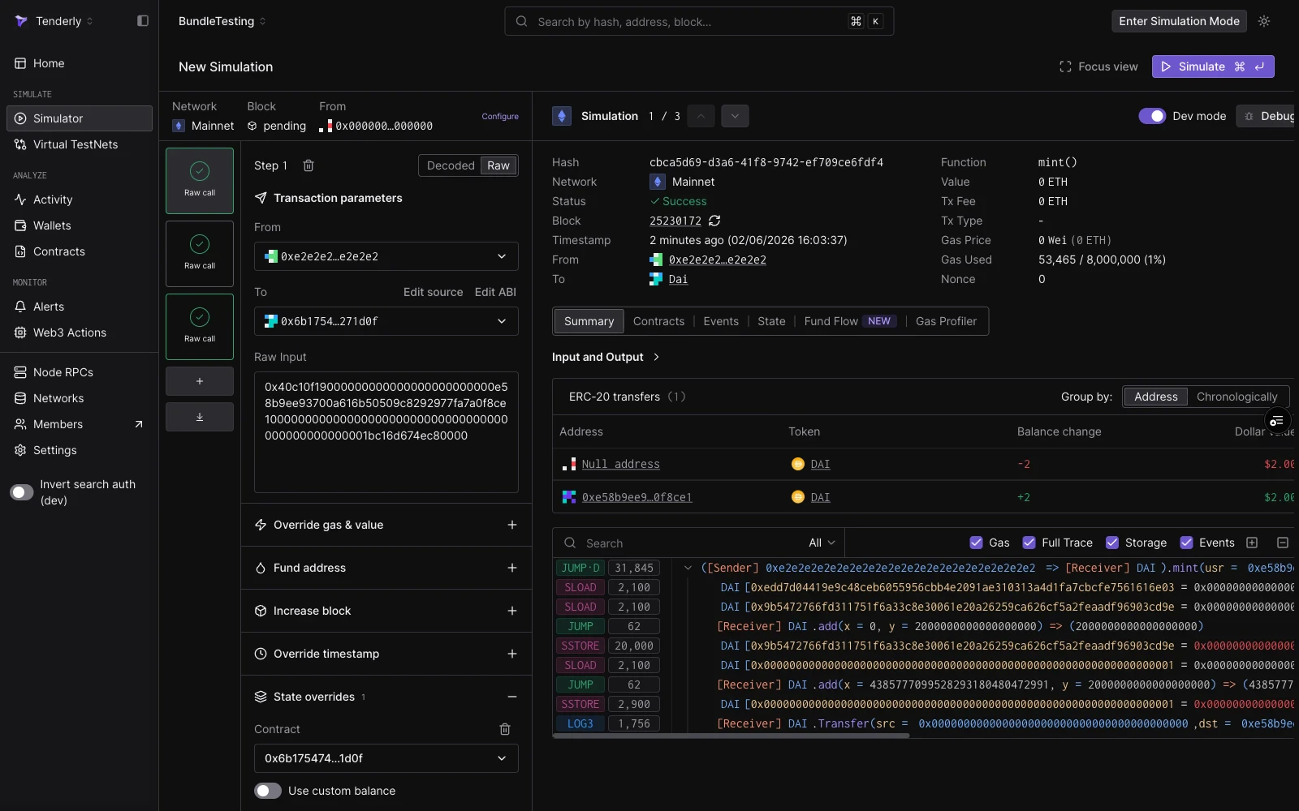This screenshot has width=1299, height=811.
Task: Toggle Invert search auth switch
Action: [22, 492]
